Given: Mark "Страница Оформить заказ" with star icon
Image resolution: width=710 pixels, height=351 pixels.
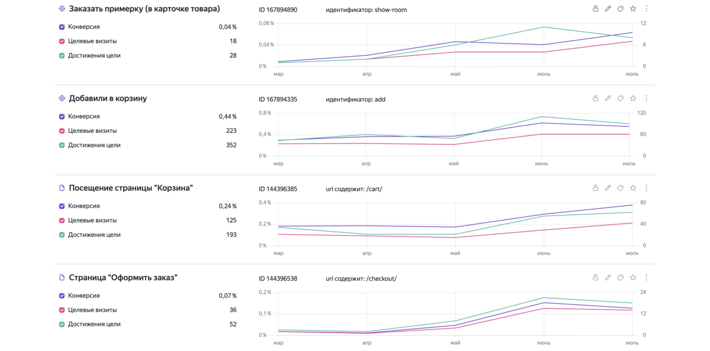Looking at the screenshot, I should [x=633, y=277].
